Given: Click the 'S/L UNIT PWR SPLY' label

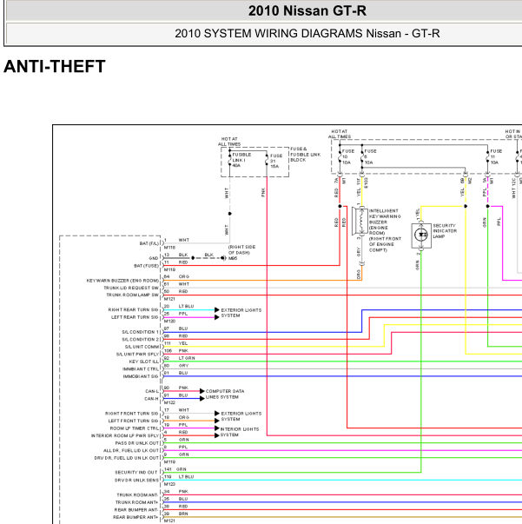Looking at the screenshot, I should coord(137,355).
